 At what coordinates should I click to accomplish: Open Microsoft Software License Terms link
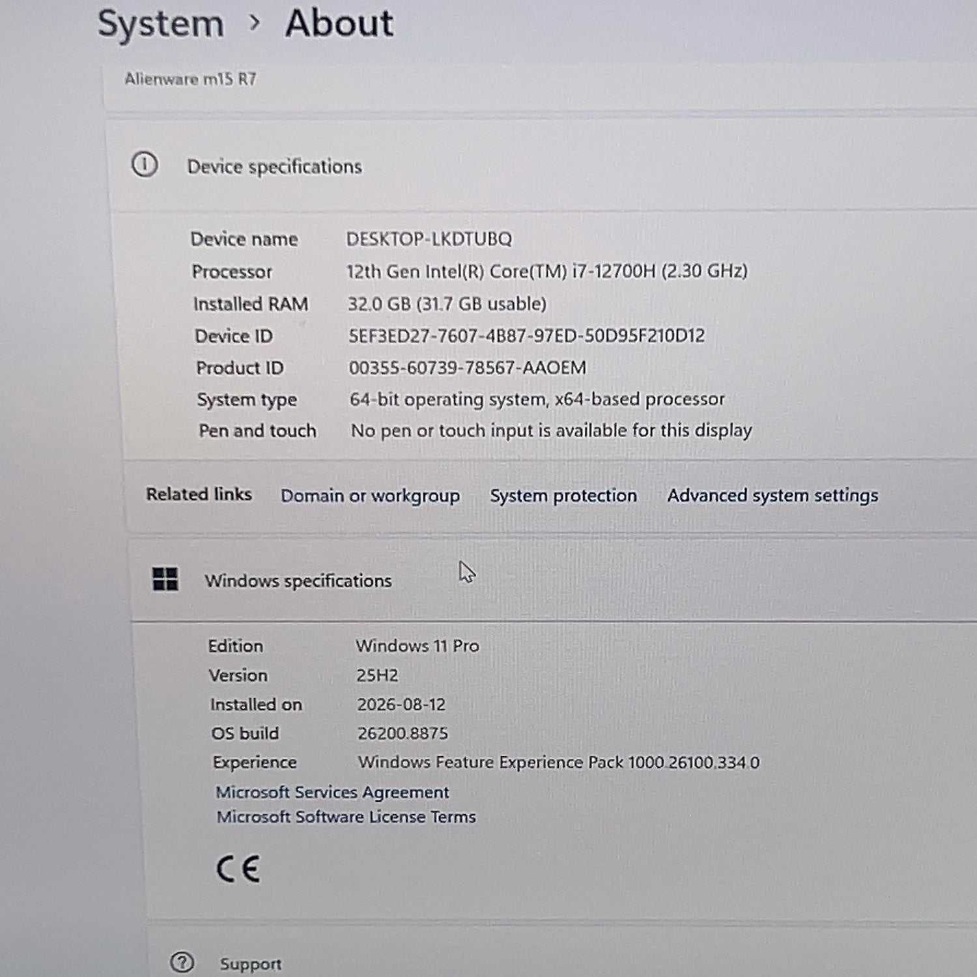tap(346, 817)
